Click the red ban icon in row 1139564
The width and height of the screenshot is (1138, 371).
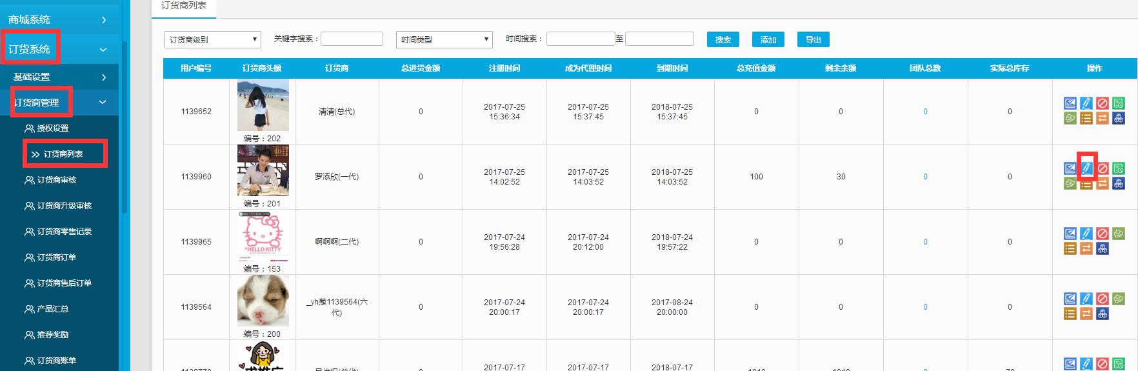click(1103, 299)
